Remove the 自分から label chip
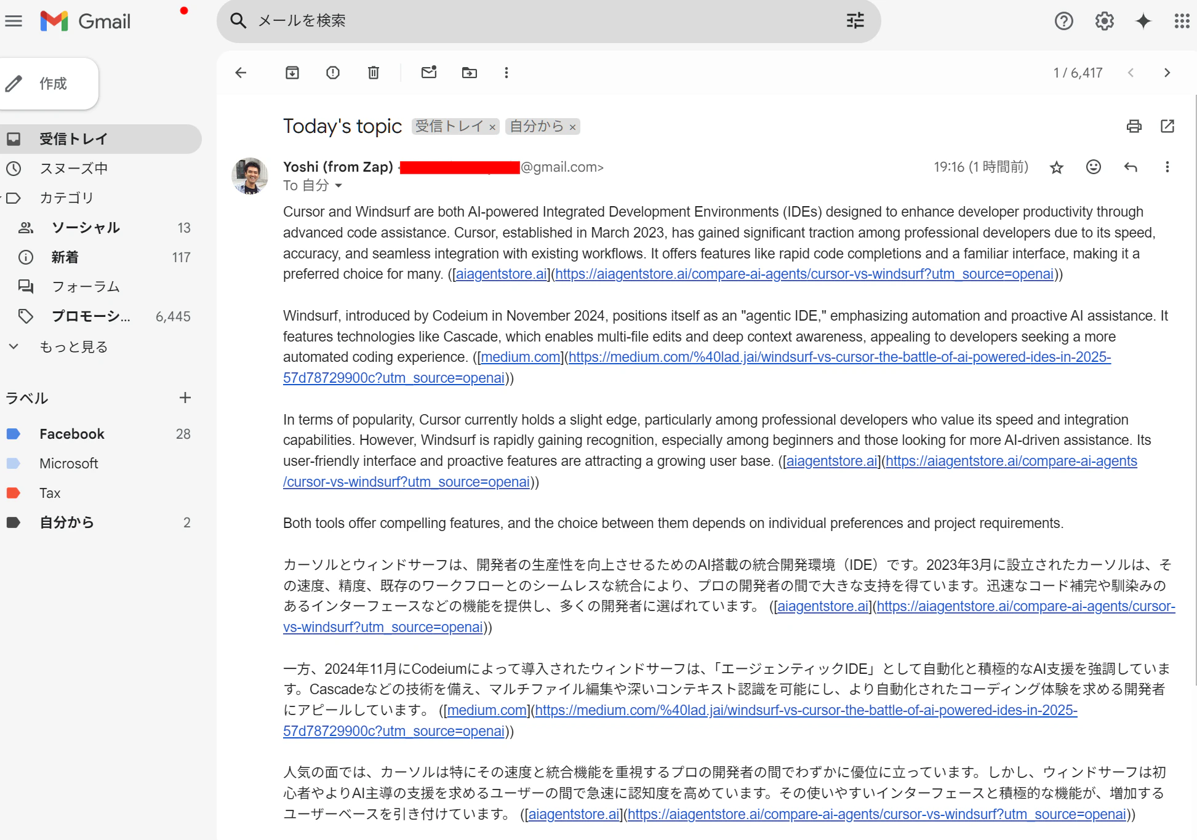Viewport: 1197px width, 840px height. pyautogui.click(x=572, y=127)
